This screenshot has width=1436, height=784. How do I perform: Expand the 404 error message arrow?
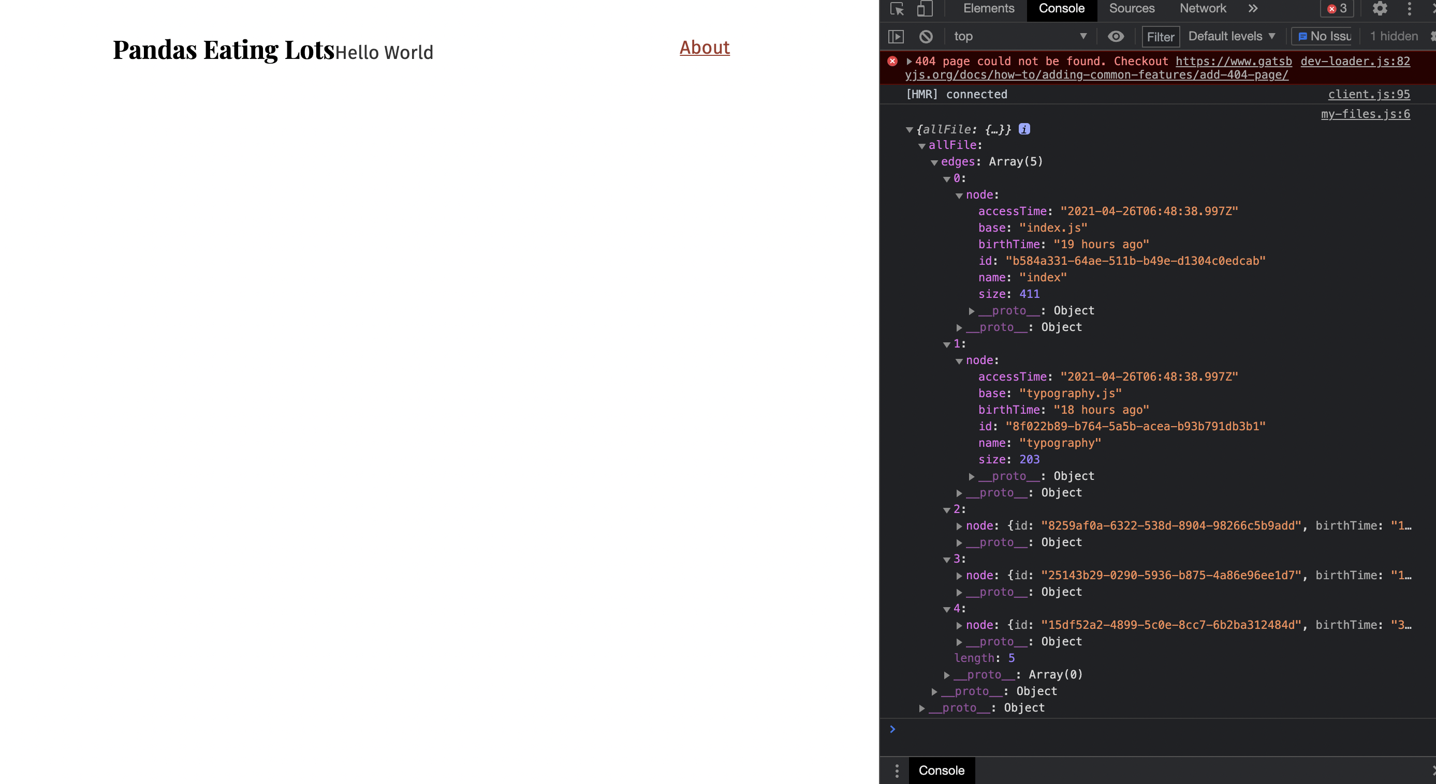(909, 62)
